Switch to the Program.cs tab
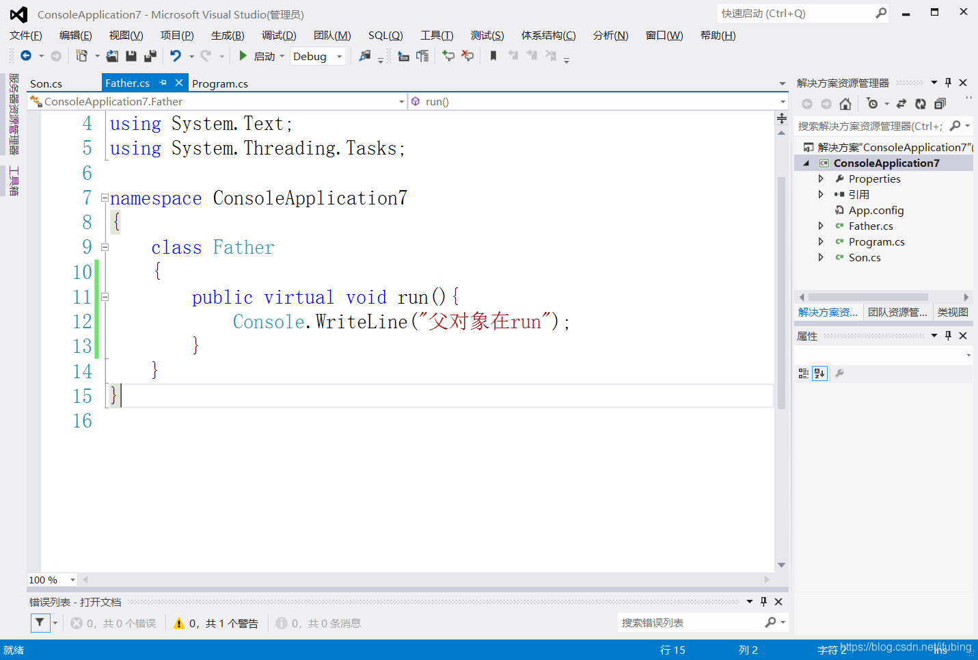 click(x=220, y=83)
